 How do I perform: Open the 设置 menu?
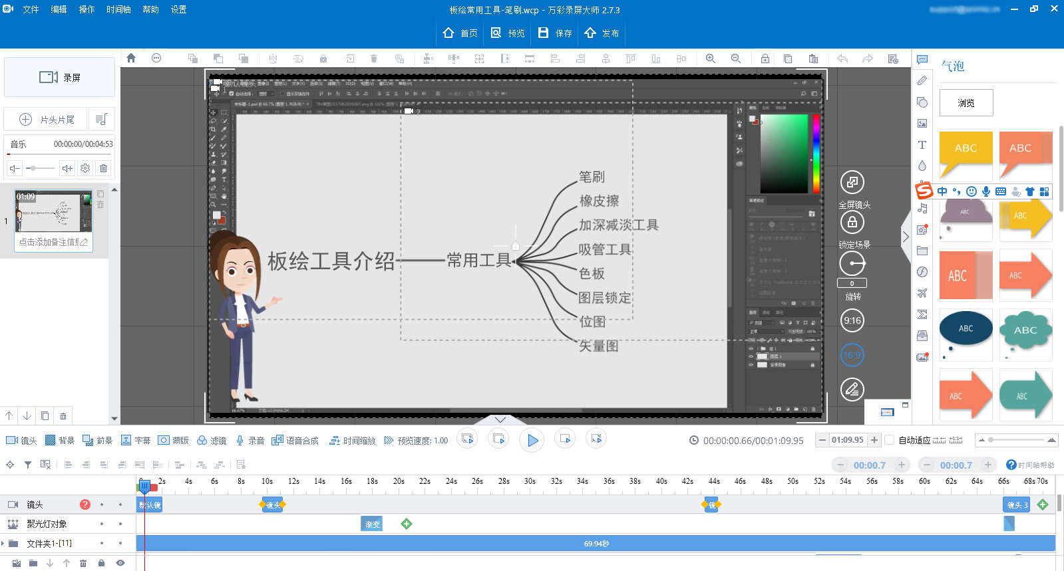pos(178,9)
